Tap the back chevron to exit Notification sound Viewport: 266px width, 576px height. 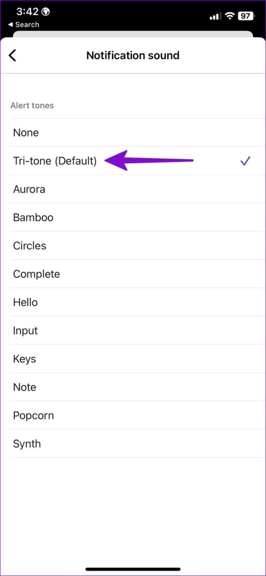pyautogui.click(x=13, y=55)
